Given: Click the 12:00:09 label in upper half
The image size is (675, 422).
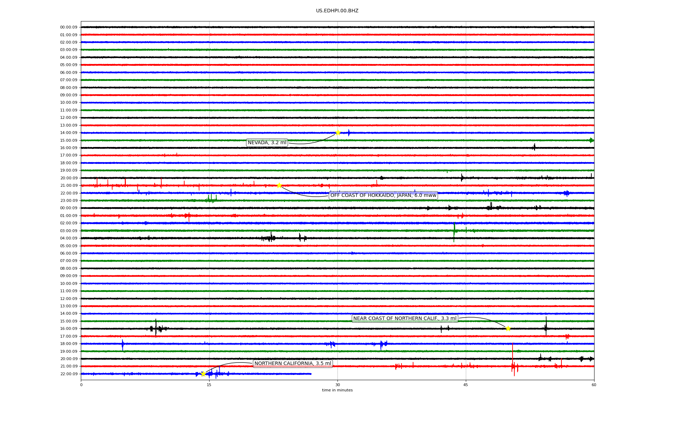Looking at the screenshot, I should [x=69, y=117].
